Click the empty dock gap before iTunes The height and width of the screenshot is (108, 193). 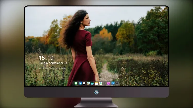coord(105,83)
